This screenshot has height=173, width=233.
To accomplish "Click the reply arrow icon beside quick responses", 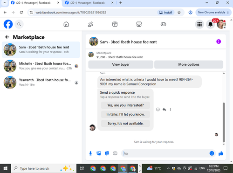I will click(164, 110).
